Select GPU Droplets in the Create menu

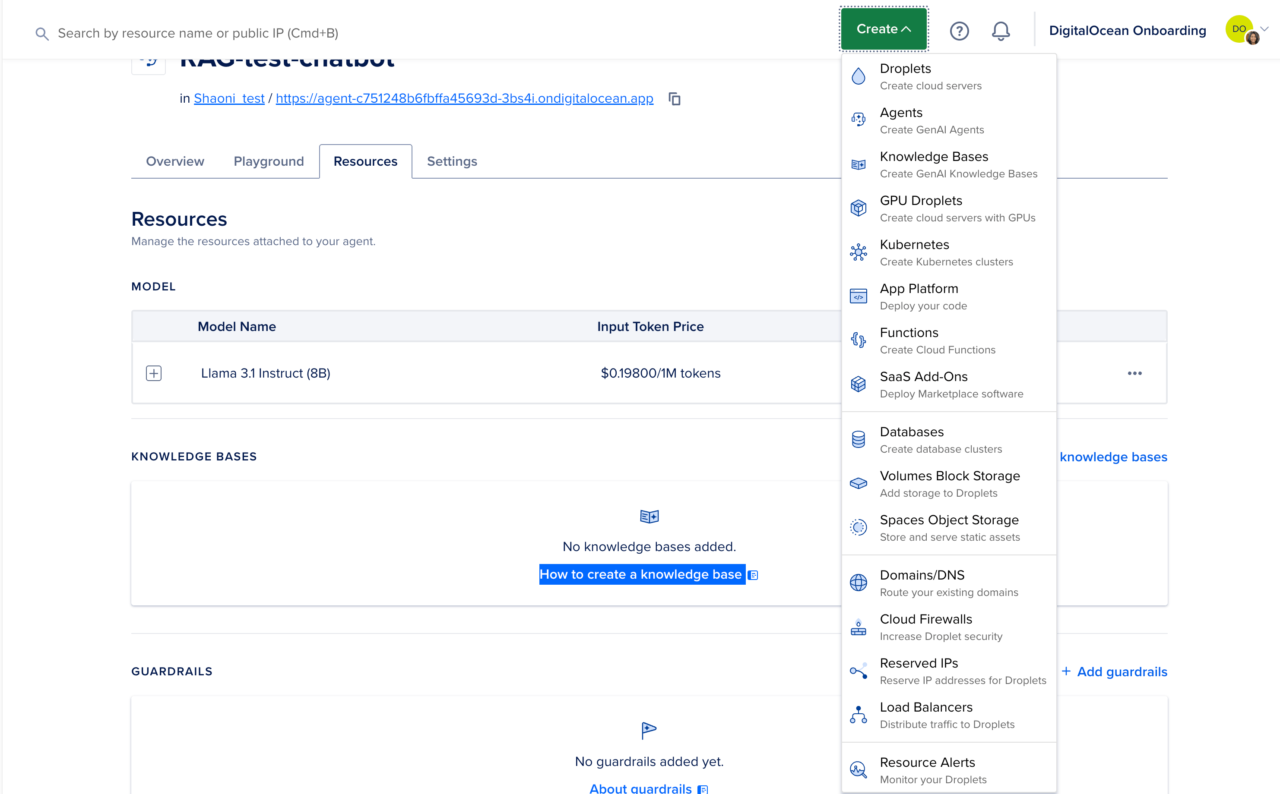(x=948, y=209)
